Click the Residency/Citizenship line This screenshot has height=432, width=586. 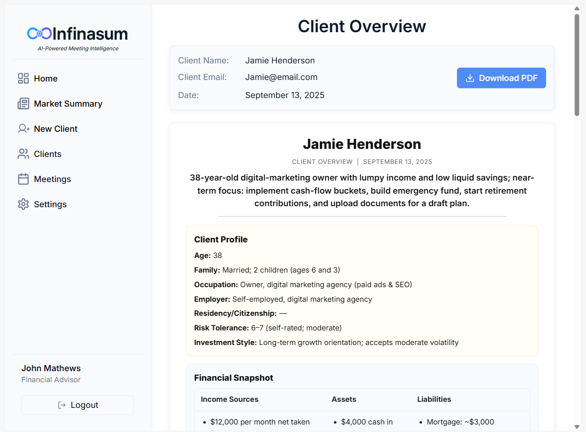tap(240, 313)
